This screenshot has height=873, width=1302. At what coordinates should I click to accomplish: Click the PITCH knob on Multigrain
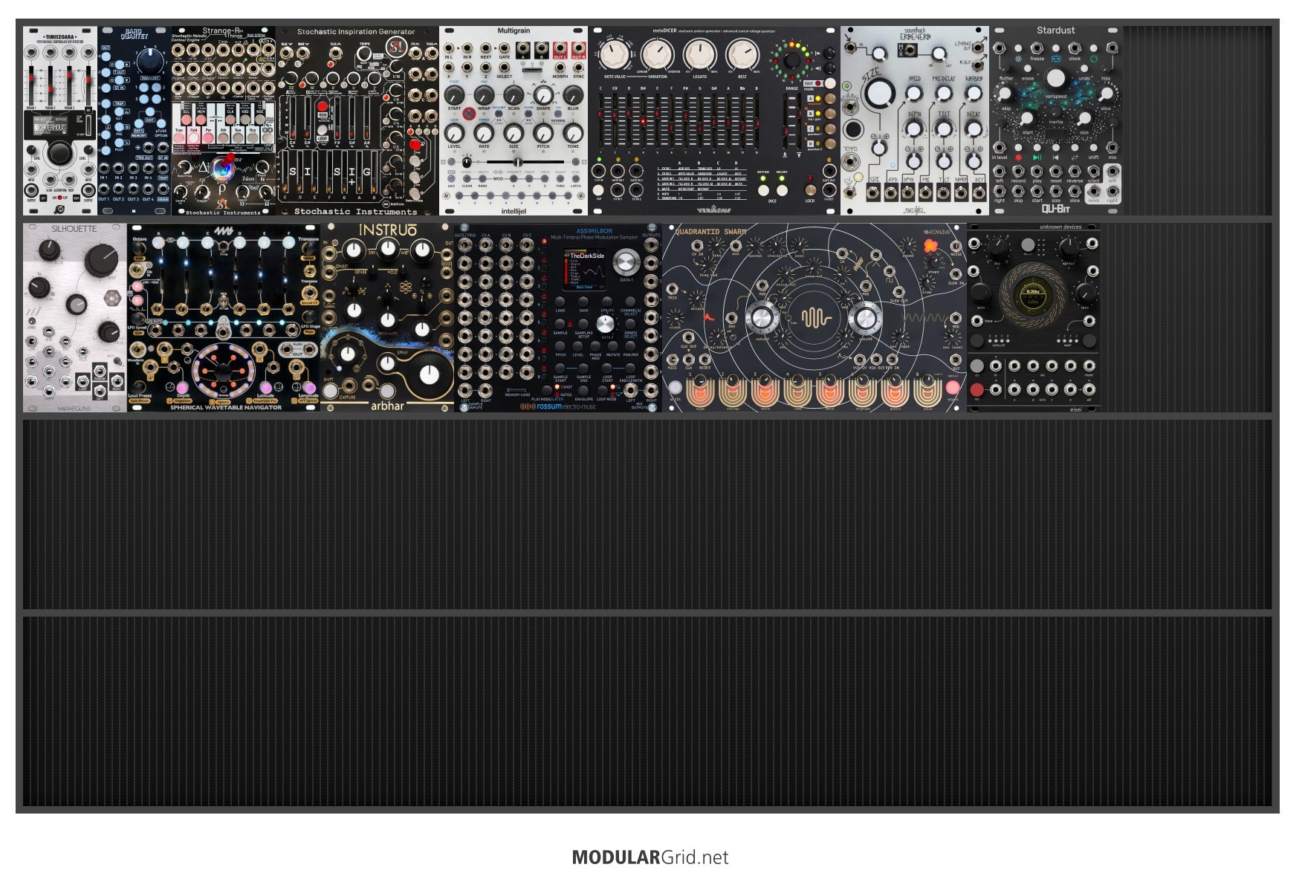(544, 133)
